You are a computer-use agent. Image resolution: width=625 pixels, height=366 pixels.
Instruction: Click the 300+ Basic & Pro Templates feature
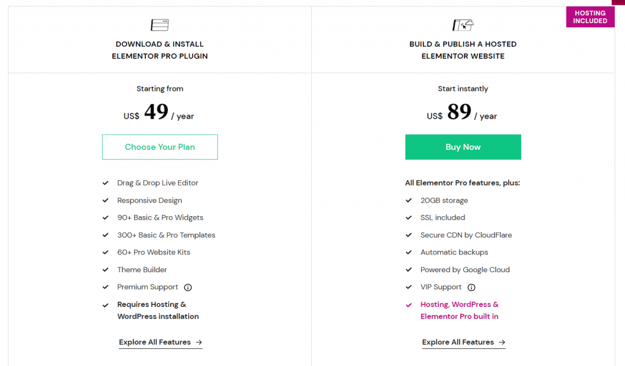pyautogui.click(x=166, y=235)
